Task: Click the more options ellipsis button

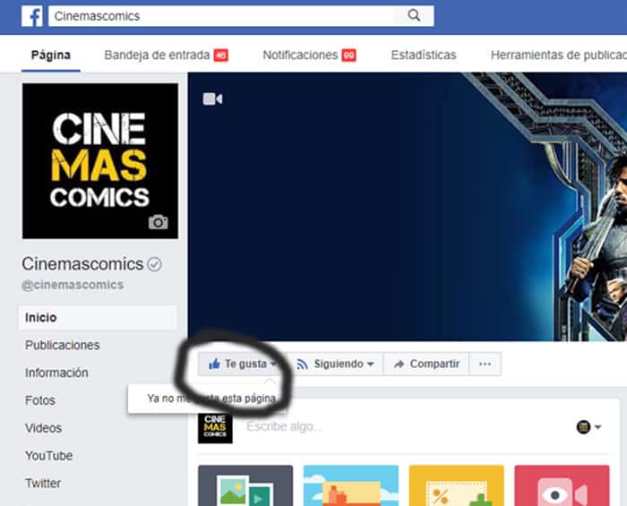Action: (485, 364)
